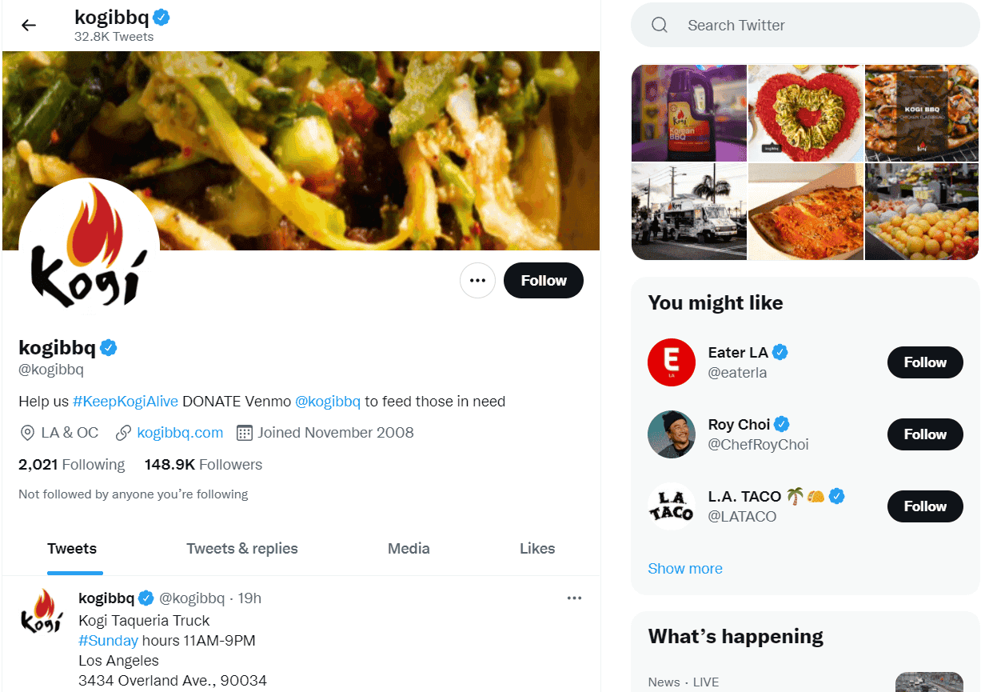The image size is (981, 692).
Task: Follow the kogibbq account
Action: click(x=544, y=281)
